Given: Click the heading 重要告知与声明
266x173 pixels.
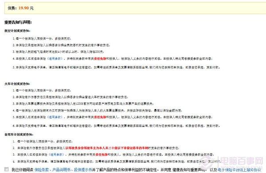Looking at the screenshot, I should point(18,22).
